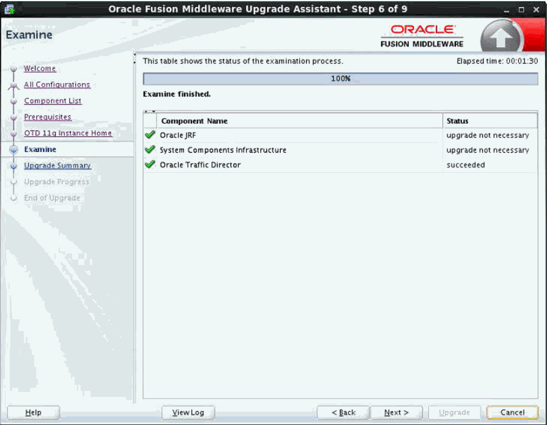The height and width of the screenshot is (425, 547).
Task: Click the All Configurations step node icon
Action: [13, 85]
